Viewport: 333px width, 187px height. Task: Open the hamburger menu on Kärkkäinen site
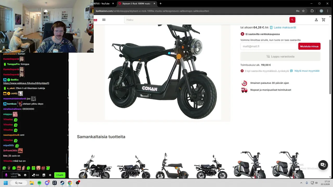tap(104, 20)
